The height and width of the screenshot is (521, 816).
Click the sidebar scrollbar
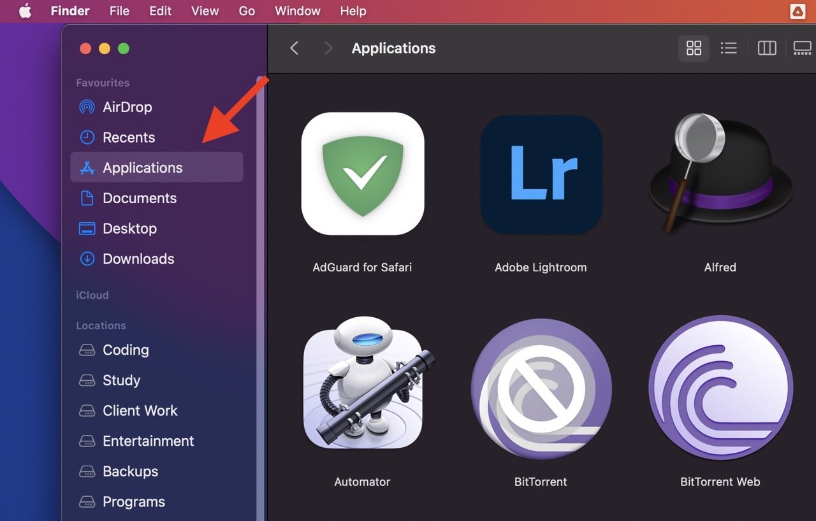click(x=260, y=299)
